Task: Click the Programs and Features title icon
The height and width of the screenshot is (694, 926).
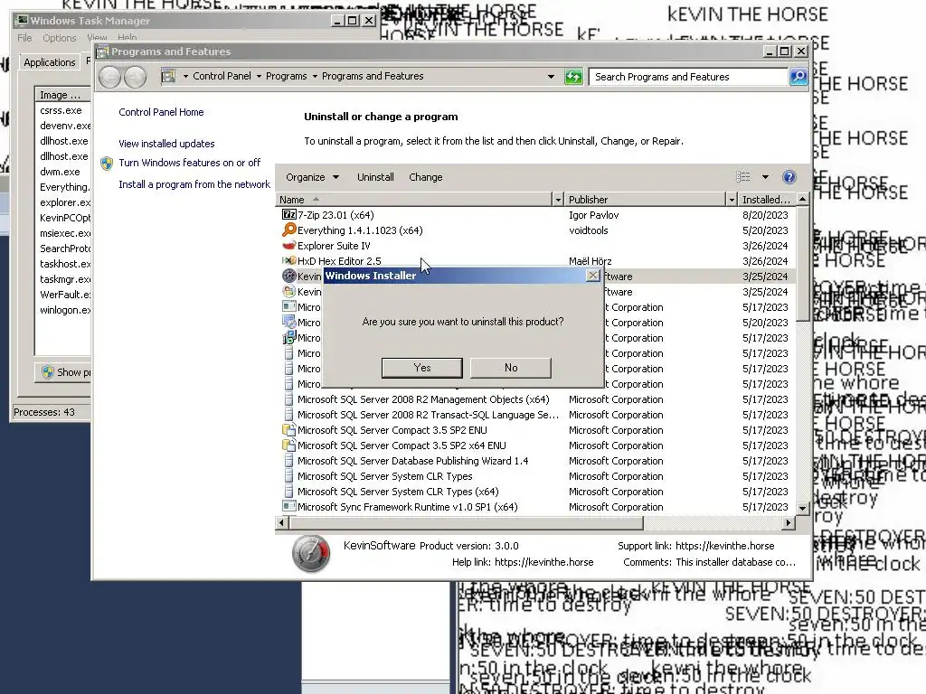Action: (102, 52)
